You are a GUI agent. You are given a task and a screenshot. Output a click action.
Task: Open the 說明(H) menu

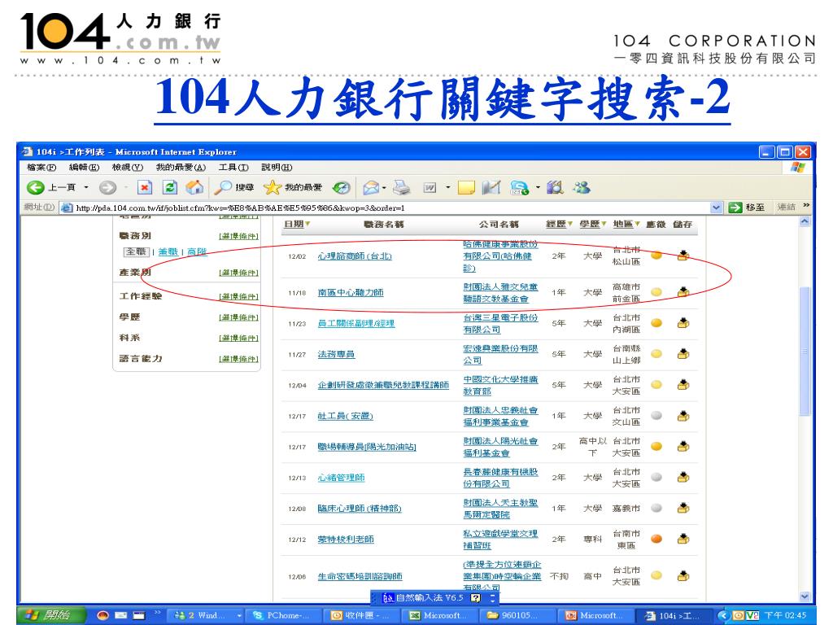point(277,168)
